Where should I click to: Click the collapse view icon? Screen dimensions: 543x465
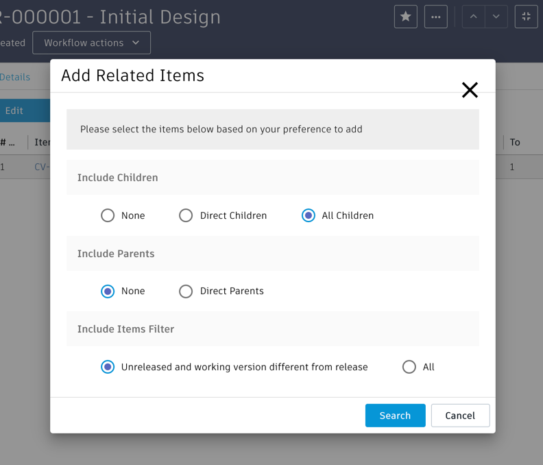pyautogui.click(x=526, y=16)
